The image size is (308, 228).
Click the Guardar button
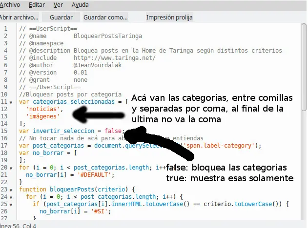(61, 17)
